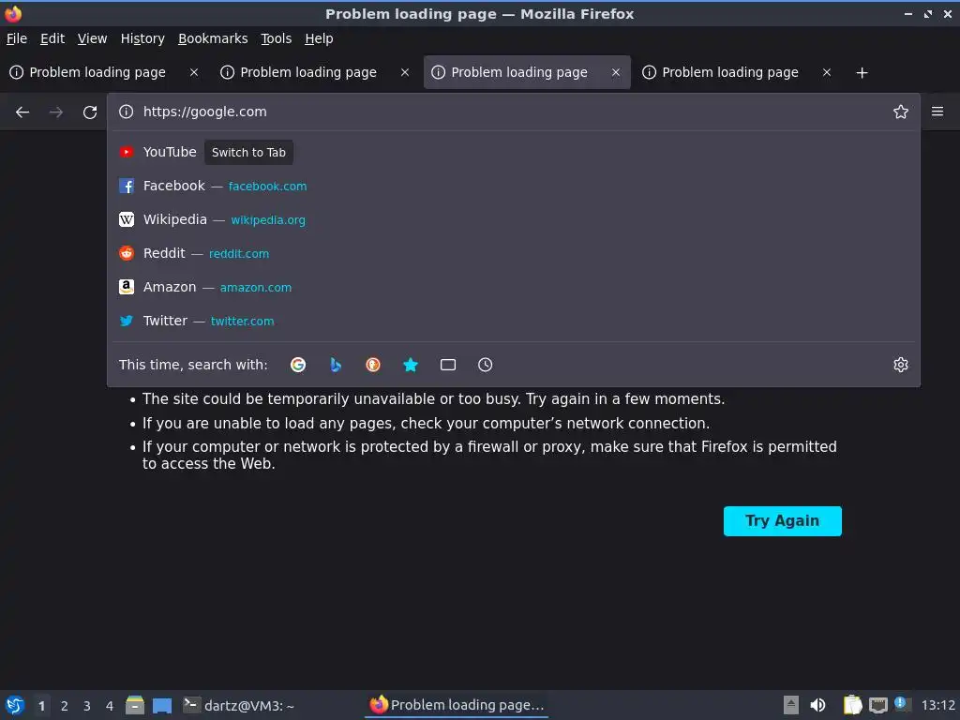Select the YouTube Switch to Tab suggestion
This screenshot has width=960, height=720.
tap(513, 152)
